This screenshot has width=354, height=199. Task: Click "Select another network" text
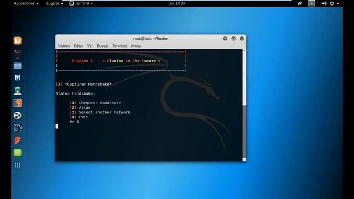tap(105, 112)
